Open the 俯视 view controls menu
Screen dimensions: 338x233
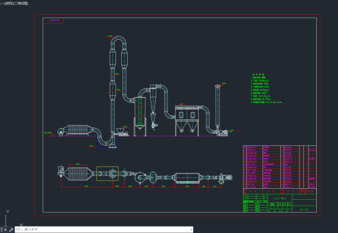click(9, 3)
